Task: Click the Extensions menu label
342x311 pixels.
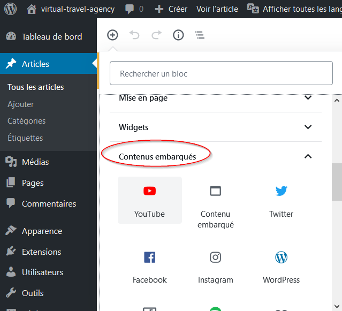Action: (42, 252)
